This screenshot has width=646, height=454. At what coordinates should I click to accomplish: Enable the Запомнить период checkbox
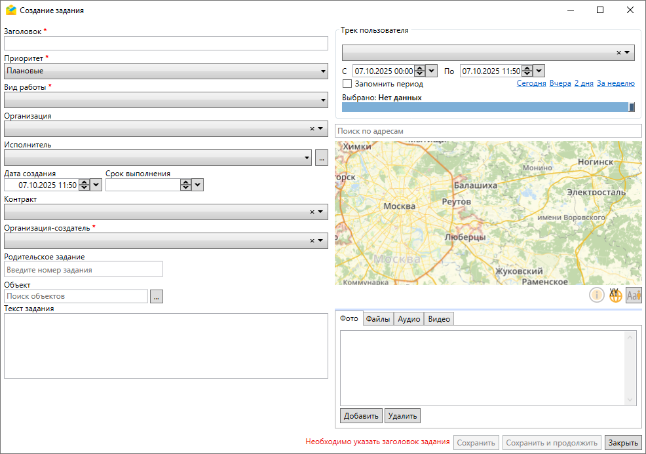pos(347,84)
